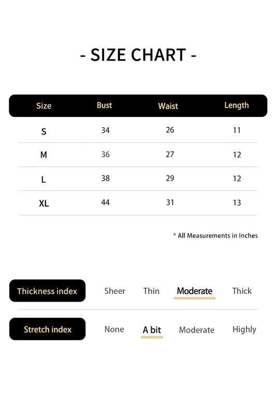Click the Thickness index label
The width and height of the screenshot is (276, 414).
coord(47,291)
